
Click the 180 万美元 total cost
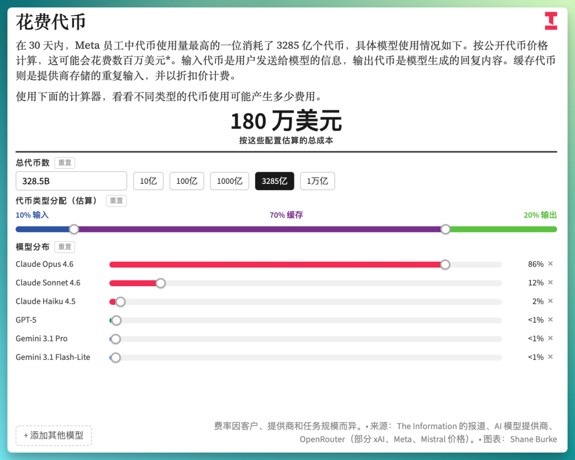286,121
